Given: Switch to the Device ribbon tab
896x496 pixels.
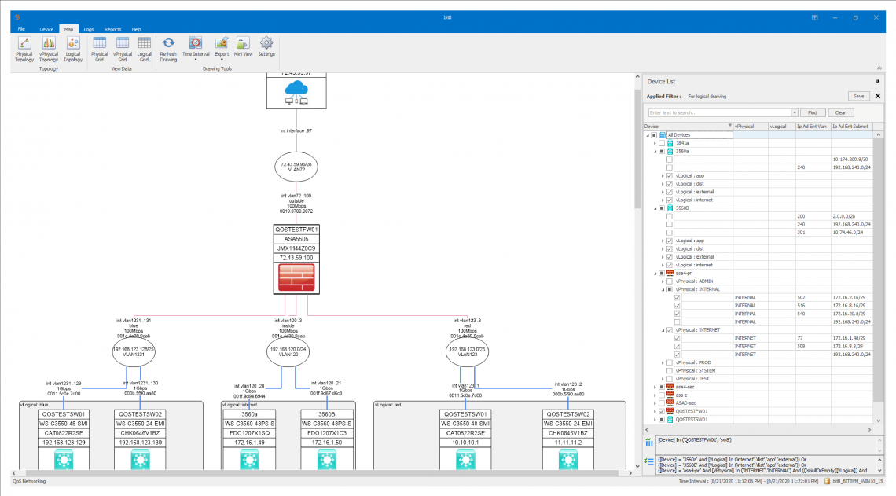Looking at the screenshot, I should pyautogui.click(x=46, y=29).
